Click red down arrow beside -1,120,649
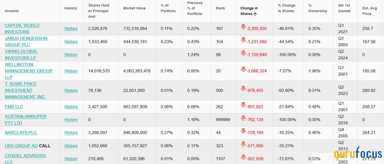Screen dimensions: 384x164 (x=243, y=54)
